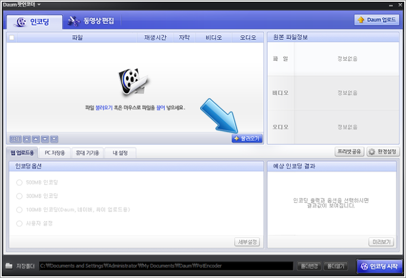Screen dimensions: 406x278
Task: Close the Daum 팟인코더 window
Action: click(400, 5)
